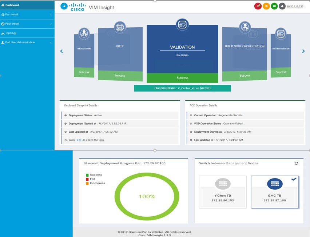This screenshot has width=310, height=237.
Task: Refresh the management nodes list
Action: 296,163
